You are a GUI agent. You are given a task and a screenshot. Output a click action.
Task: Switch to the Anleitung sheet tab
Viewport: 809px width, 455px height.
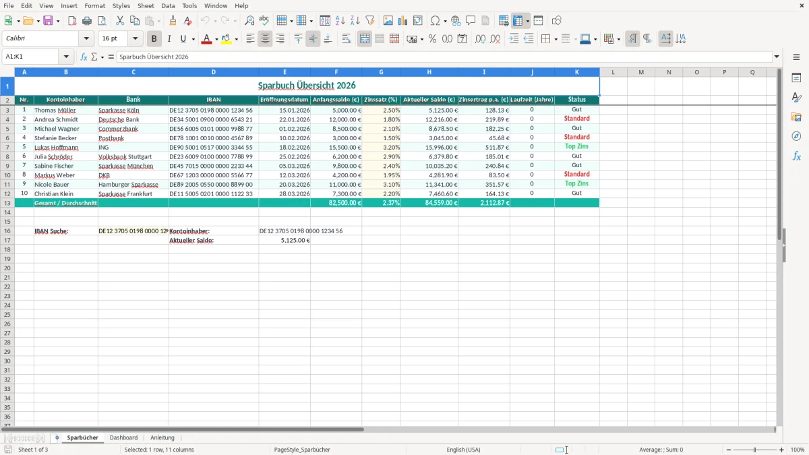tap(162, 437)
